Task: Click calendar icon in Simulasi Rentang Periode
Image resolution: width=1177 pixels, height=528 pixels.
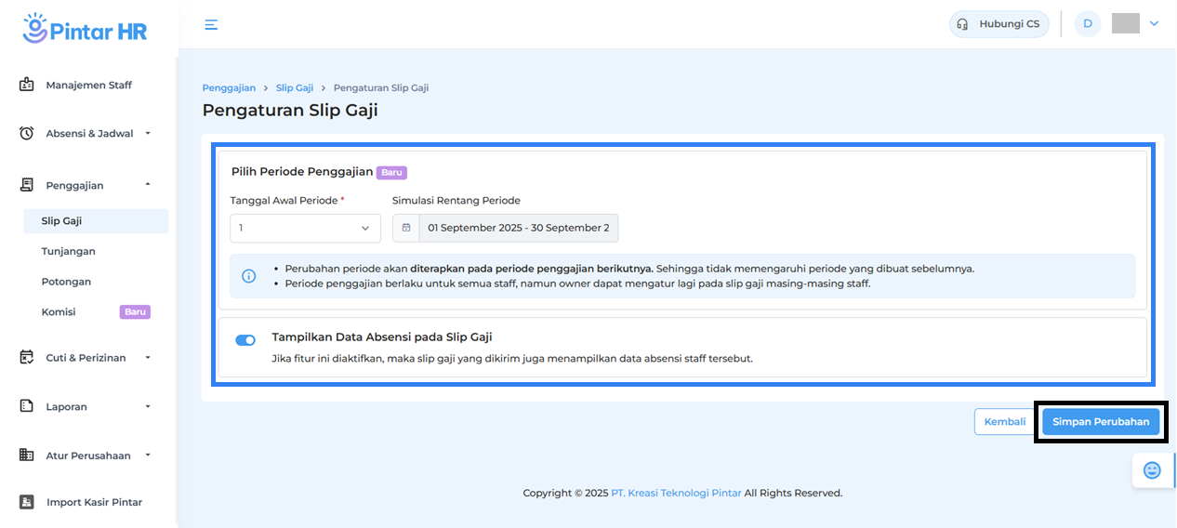Action: coord(406,228)
